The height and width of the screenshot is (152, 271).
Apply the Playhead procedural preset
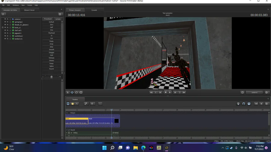point(51,33)
